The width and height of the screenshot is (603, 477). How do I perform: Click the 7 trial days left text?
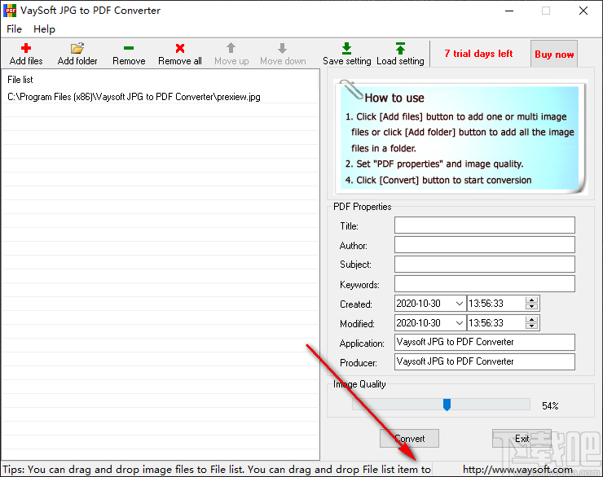478,54
